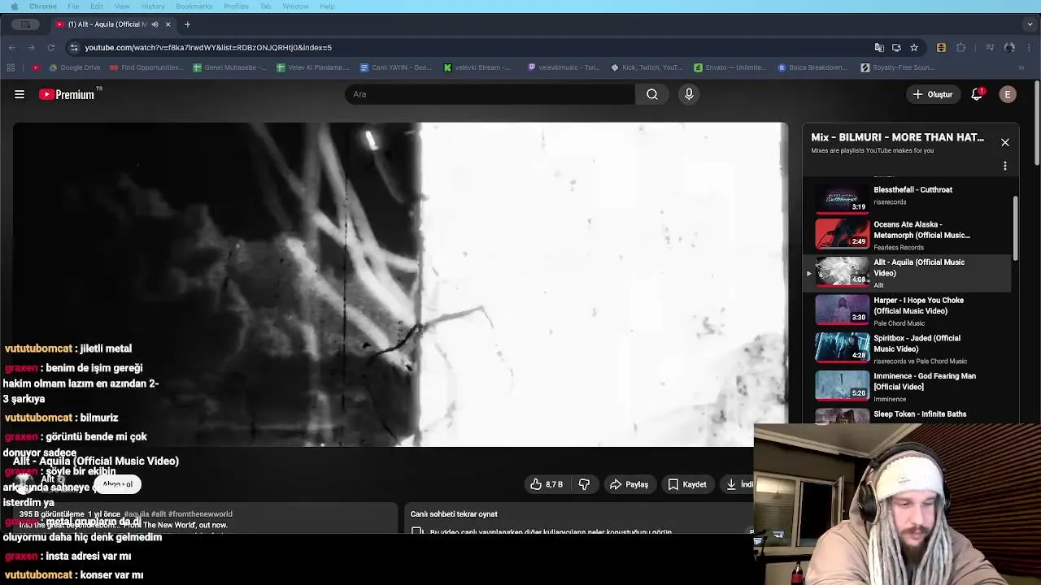Open the History menu
This screenshot has width=1041, height=585.
point(153,6)
